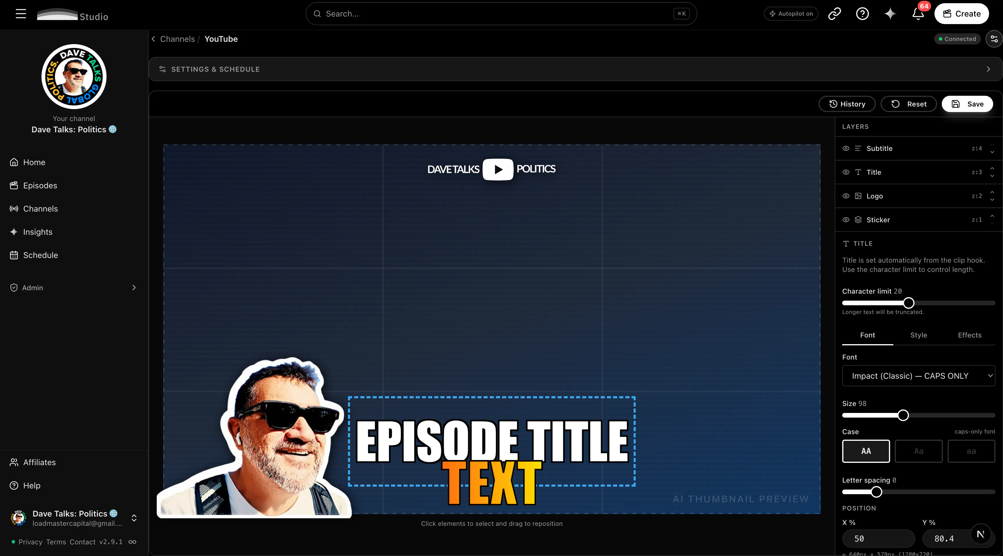Toggle Title layer visibility eye
This screenshot has height=556, width=1003.
pyautogui.click(x=846, y=172)
